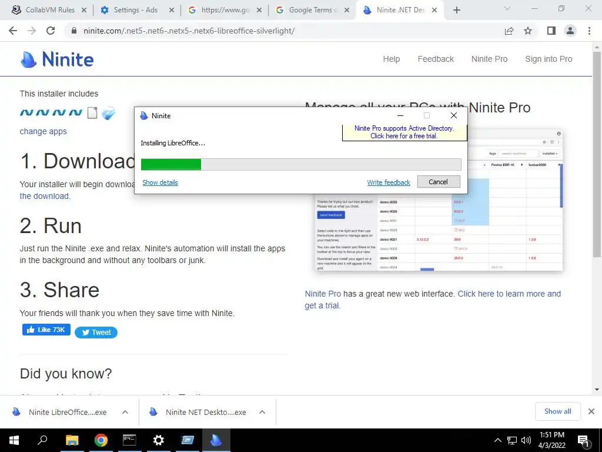Show hidden system tray icons
Viewport: 602px width, 452px height.
coord(497,440)
